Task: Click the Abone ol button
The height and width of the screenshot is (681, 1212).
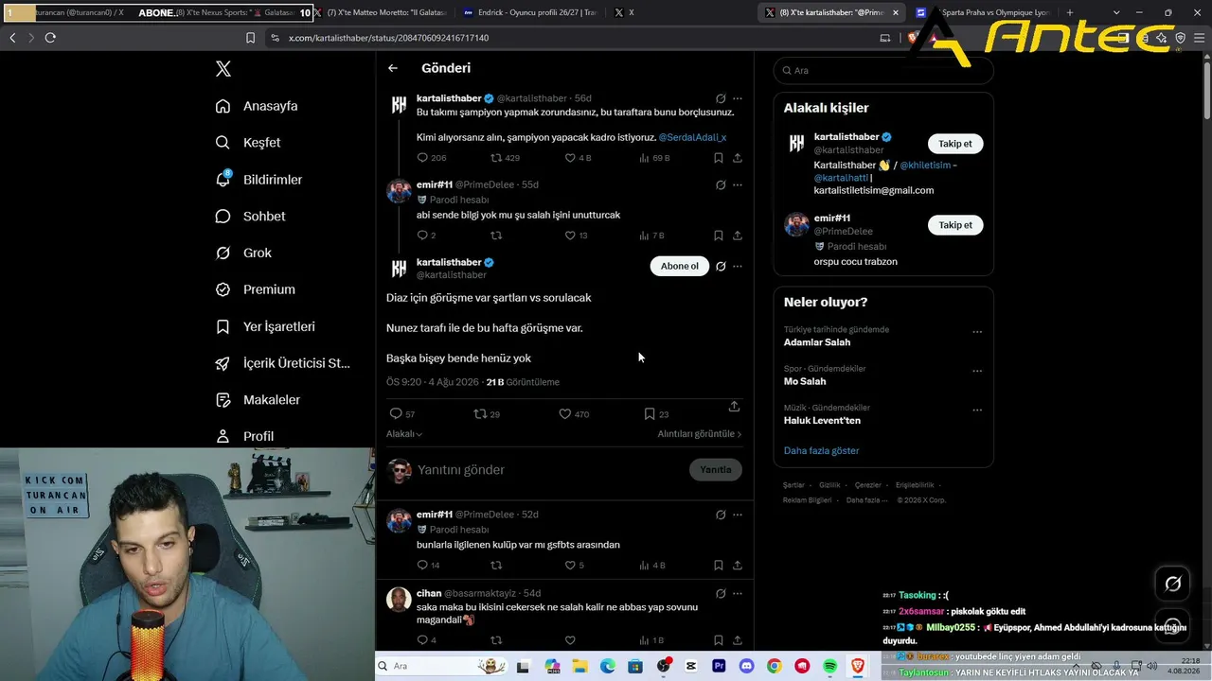Action: click(679, 266)
